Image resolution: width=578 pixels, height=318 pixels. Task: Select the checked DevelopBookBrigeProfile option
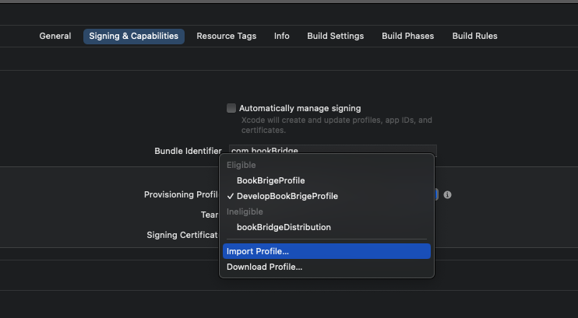pyautogui.click(x=287, y=196)
